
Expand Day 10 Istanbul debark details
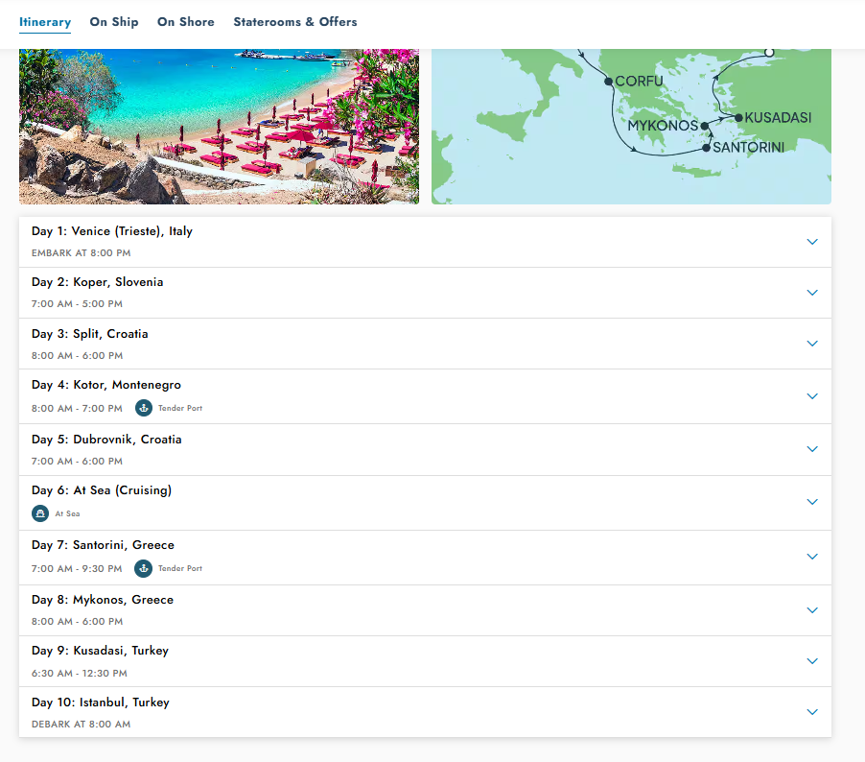(812, 712)
